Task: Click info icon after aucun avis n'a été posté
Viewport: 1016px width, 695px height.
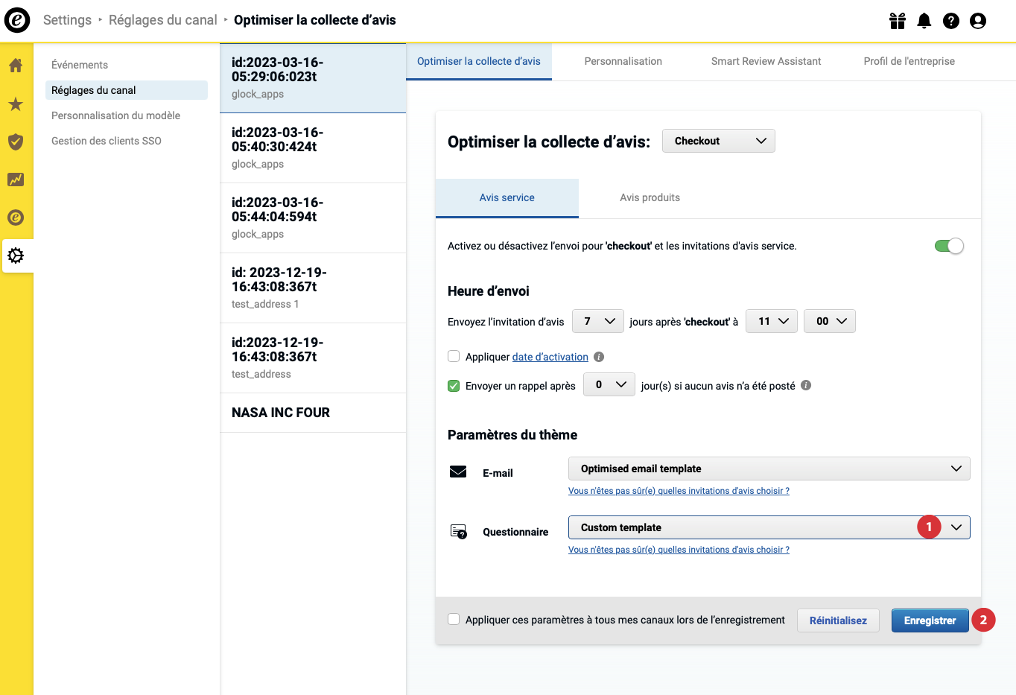Action: coord(806,385)
